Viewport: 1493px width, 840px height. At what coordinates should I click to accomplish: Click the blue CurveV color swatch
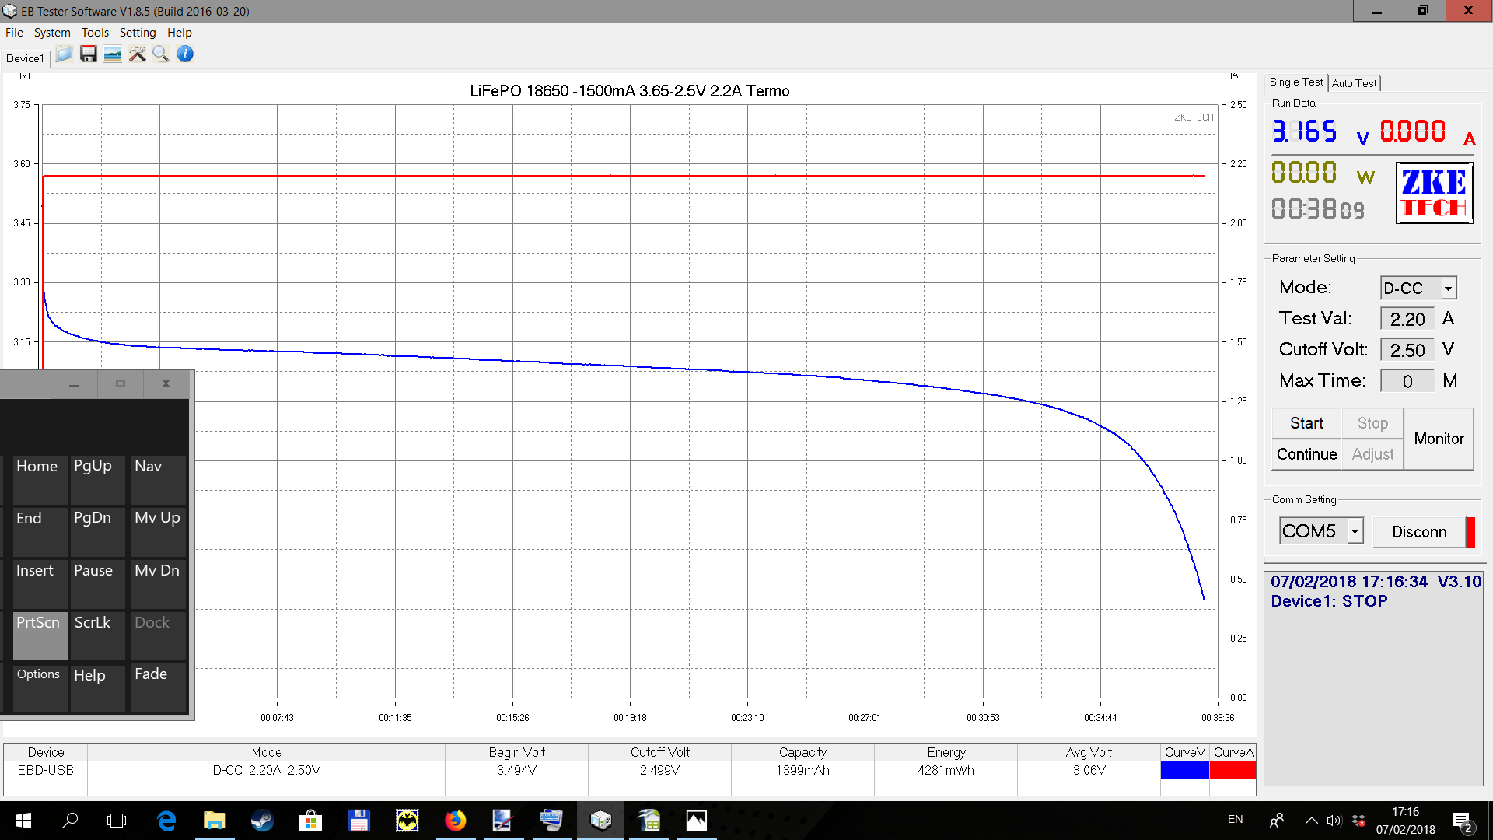pos(1184,770)
